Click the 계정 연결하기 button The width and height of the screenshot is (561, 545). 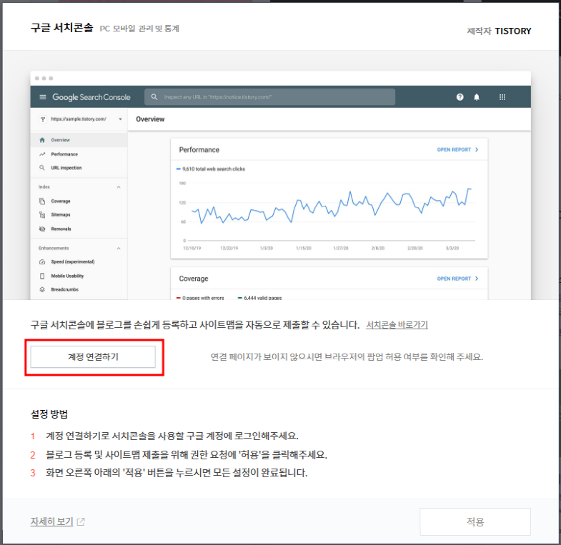click(x=93, y=356)
